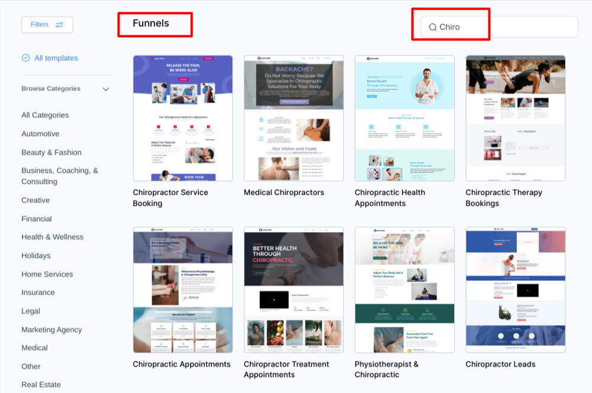Open the Physiotherapist & Chiropractic template

[404, 290]
